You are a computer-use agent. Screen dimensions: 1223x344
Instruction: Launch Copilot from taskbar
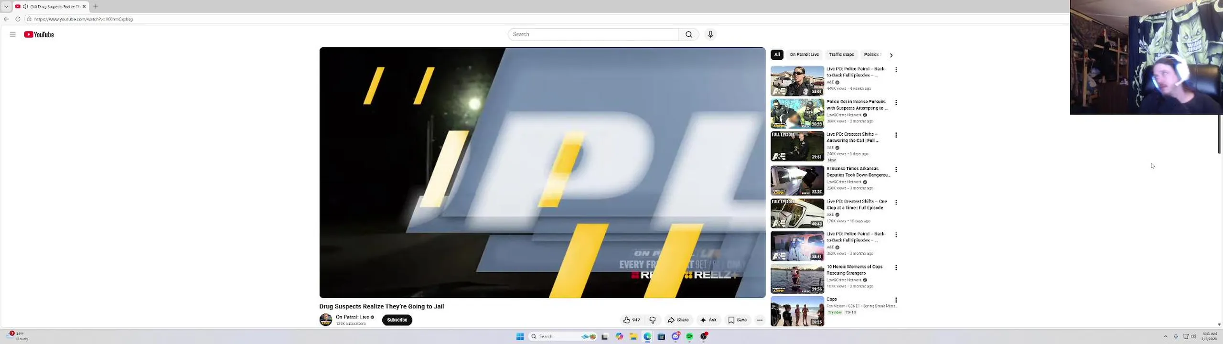[x=619, y=337]
